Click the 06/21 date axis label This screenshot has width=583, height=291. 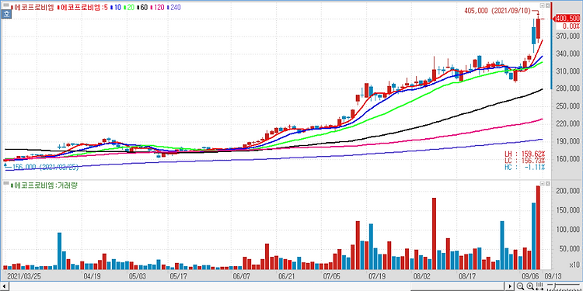click(286, 276)
